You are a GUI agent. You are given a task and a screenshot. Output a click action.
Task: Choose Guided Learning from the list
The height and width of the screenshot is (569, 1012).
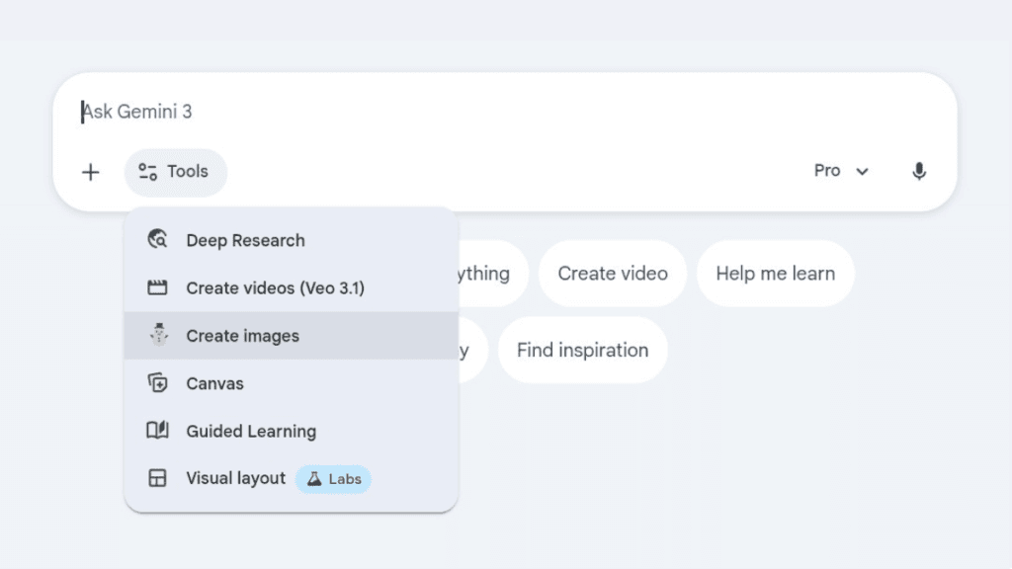click(251, 432)
